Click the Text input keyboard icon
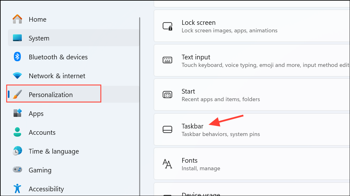350x196 pixels. (167, 60)
